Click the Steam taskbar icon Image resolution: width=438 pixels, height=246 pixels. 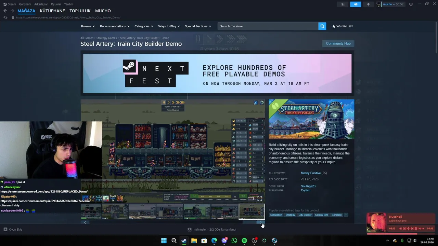pos(184,241)
